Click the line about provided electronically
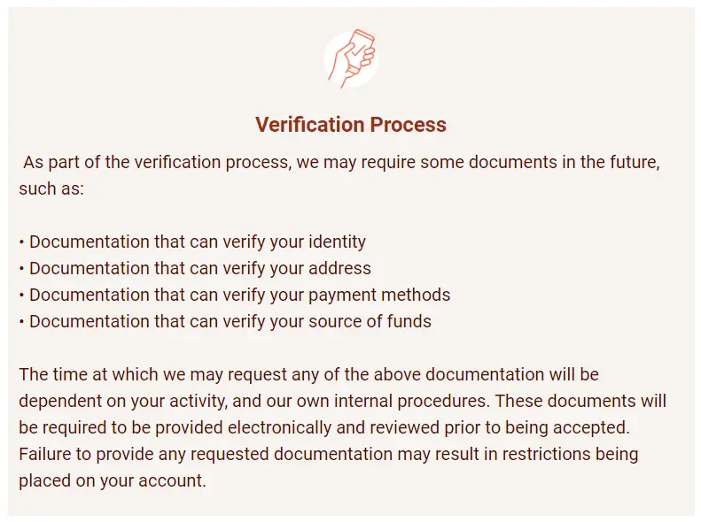The width and height of the screenshot is (701, 522). [324, 427]
